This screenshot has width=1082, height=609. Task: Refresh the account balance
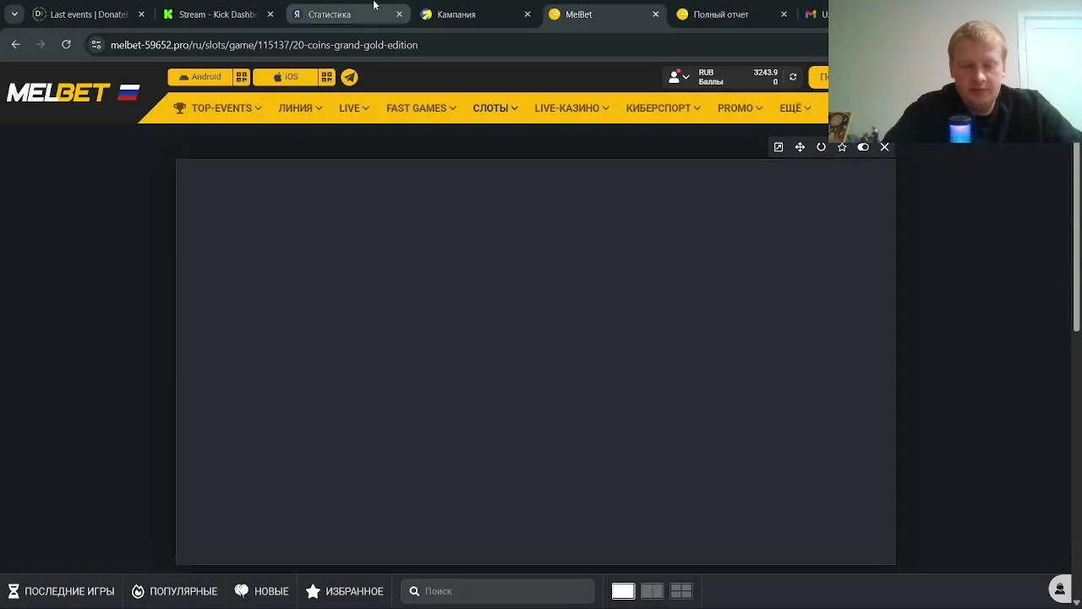point(793,77)
